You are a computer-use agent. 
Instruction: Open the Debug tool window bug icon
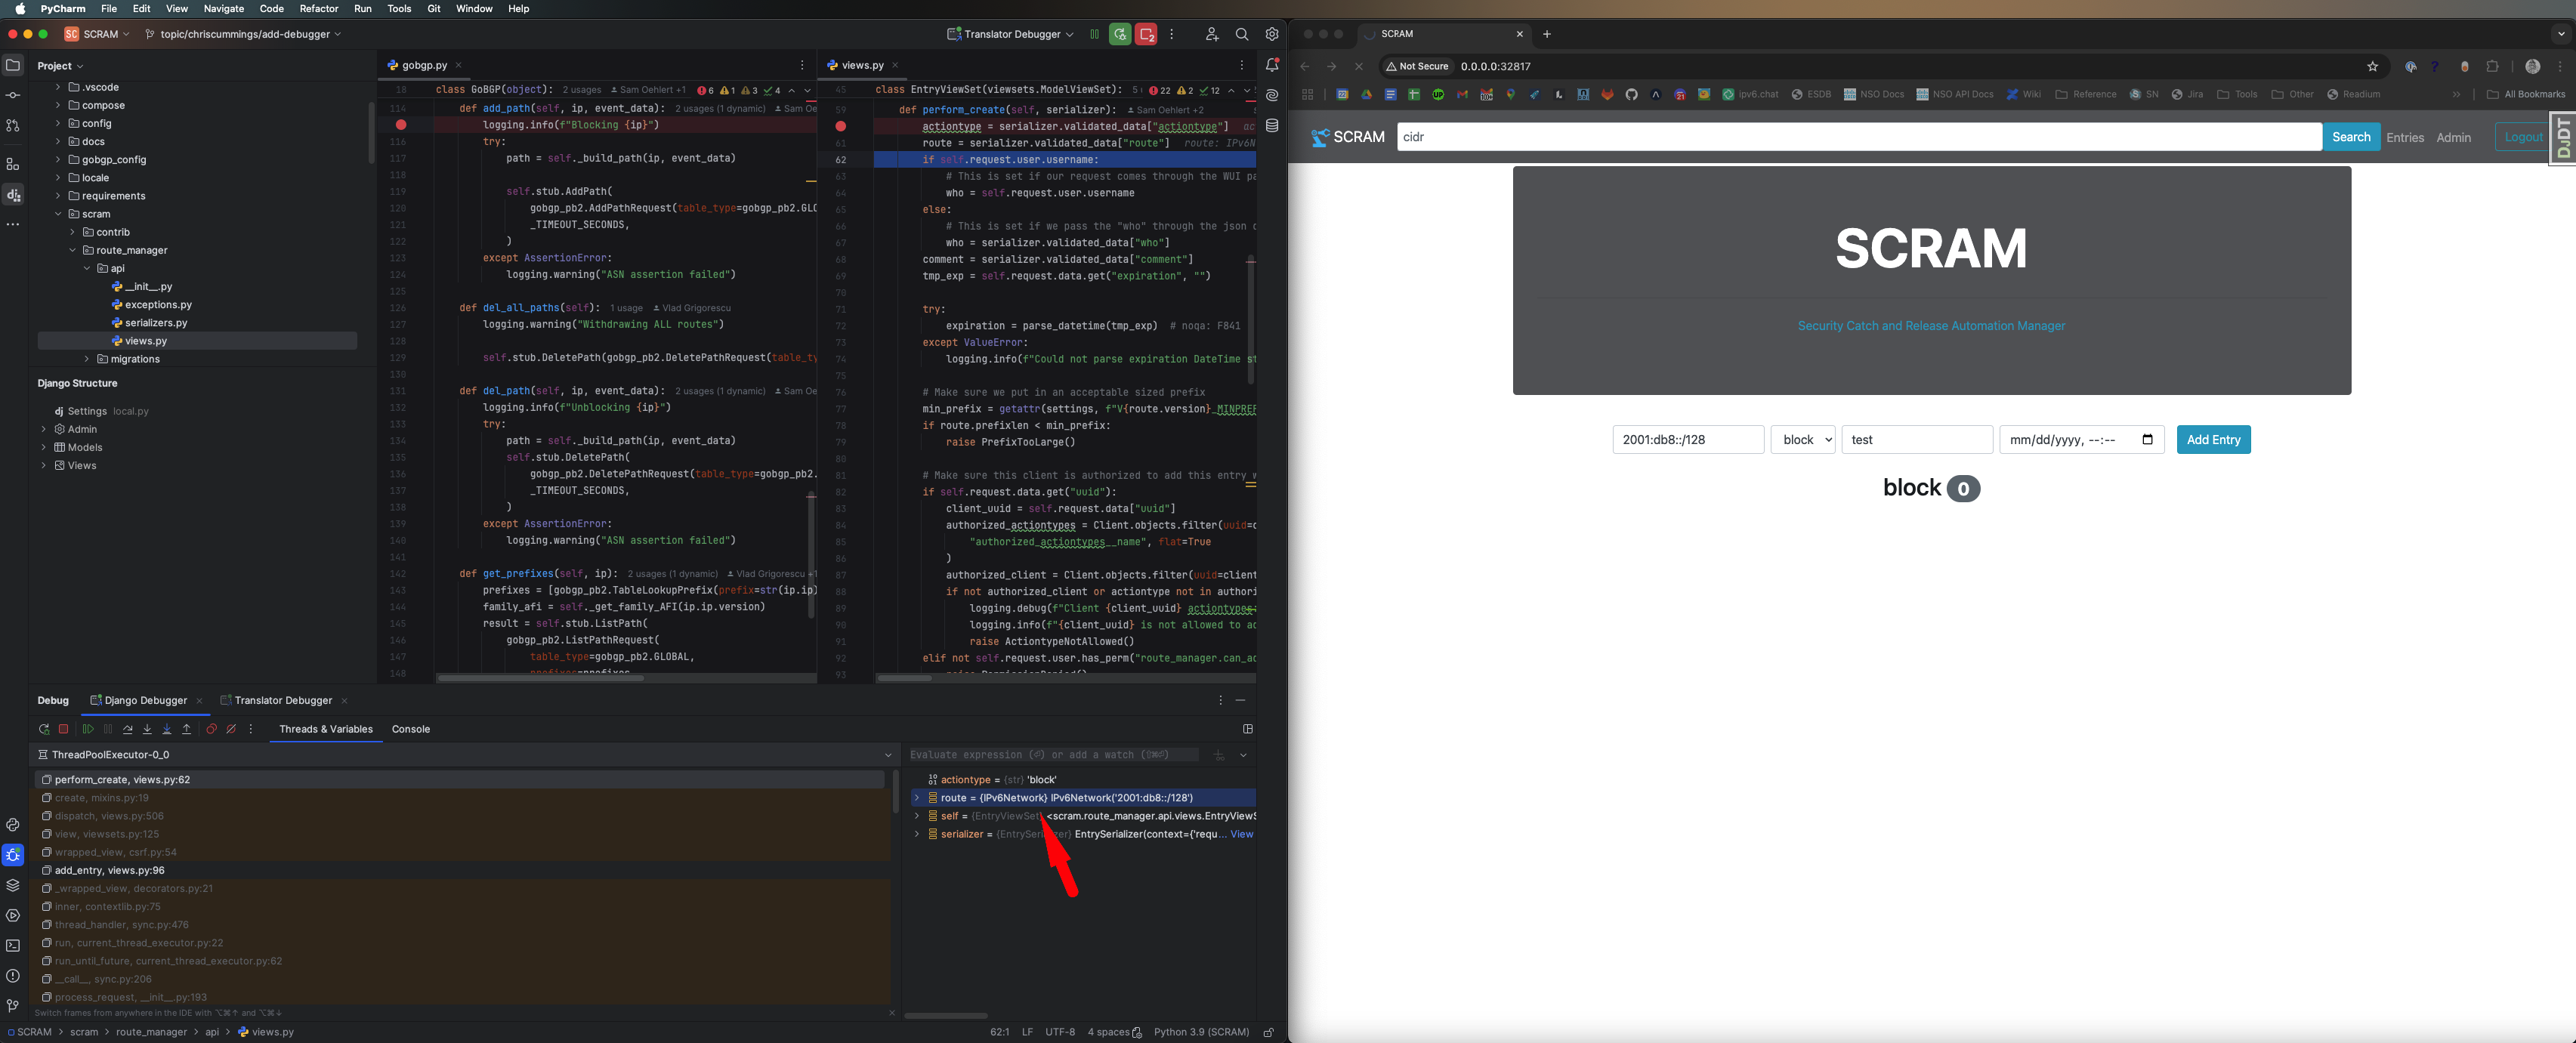click(x=13, y=855)
